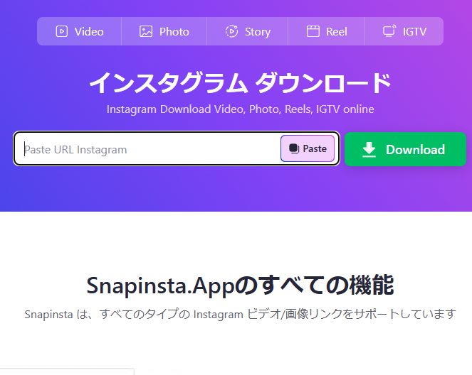Switch to the Photo tab
Screen dimensions: 472x375
[164, 31]
